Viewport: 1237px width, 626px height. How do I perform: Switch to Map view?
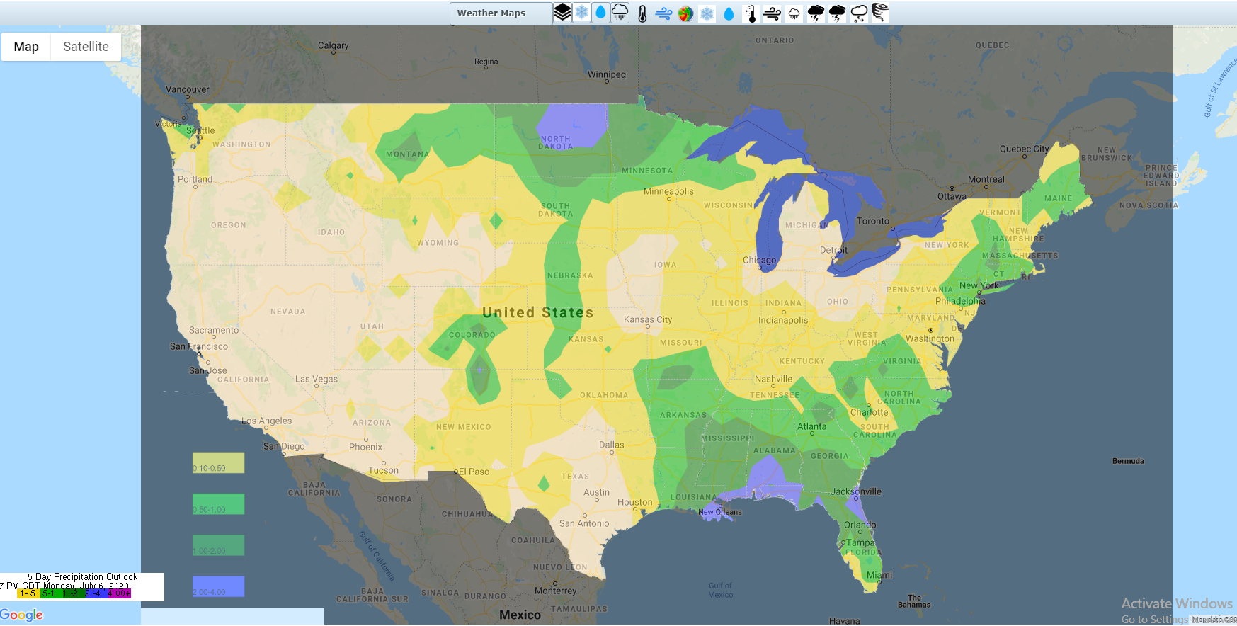[x=26, y=47]
